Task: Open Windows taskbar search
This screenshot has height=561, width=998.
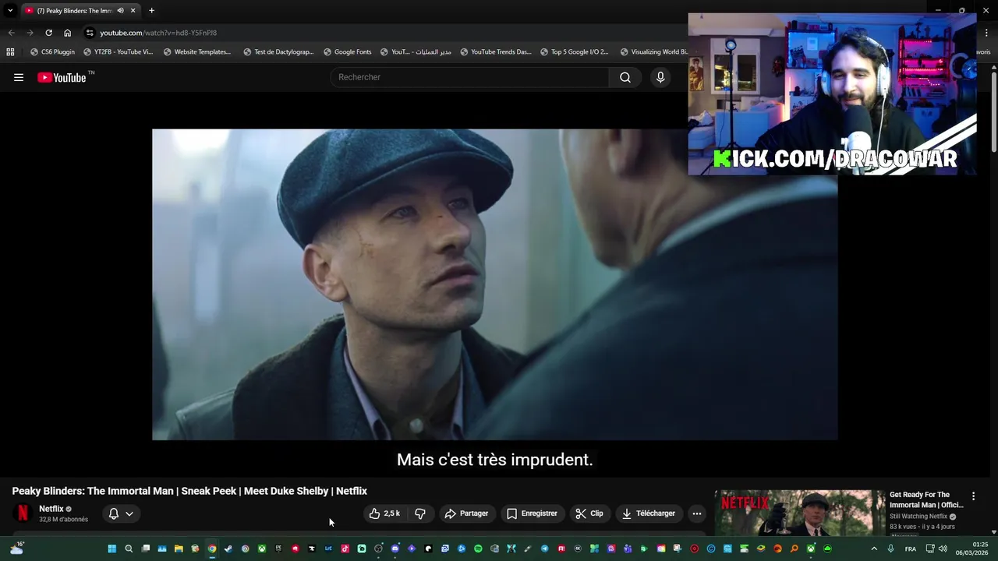Action: pos(129,549)
